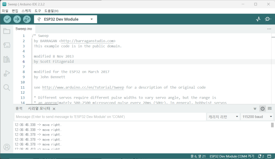
Task: Open the 편집 menu
Action: click(15, 11)
